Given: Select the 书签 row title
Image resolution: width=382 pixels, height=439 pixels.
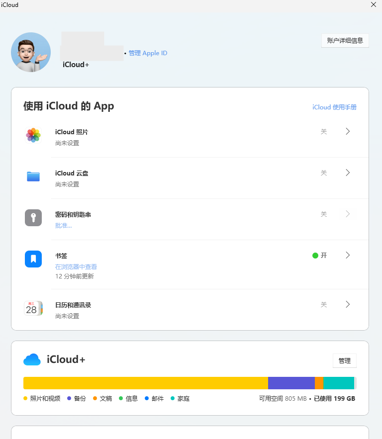Looking at the screenshot, I should coord(61,256).
